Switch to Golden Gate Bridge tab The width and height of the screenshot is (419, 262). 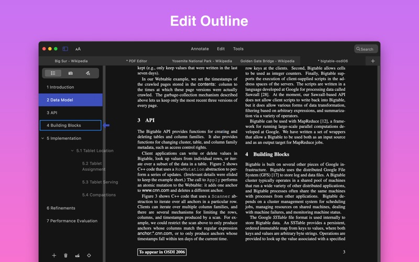[267, 61]
